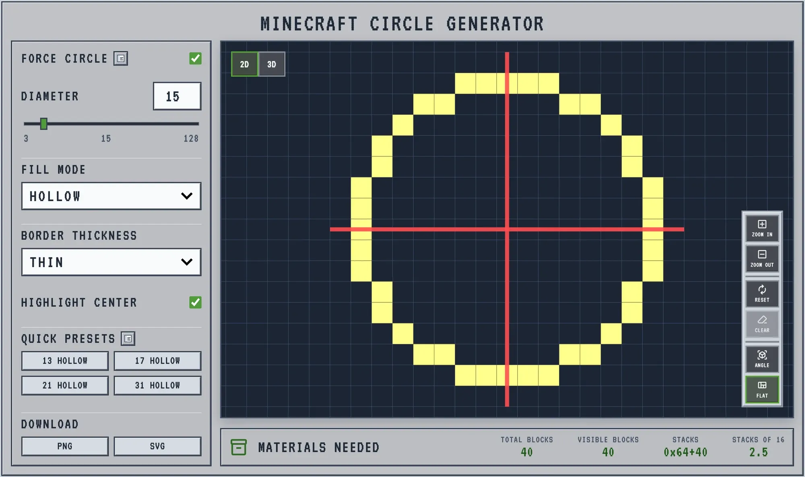Click the Force Circle info icon
Screen dimensions: 805x477
point(121,58)
